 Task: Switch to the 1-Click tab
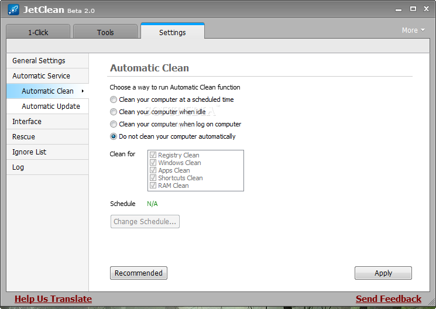point(38,32)
